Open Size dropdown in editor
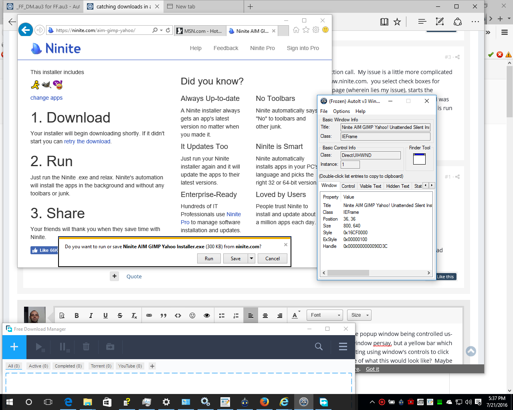The width and height of the screenshot is (513, 410). click(359, 315)
